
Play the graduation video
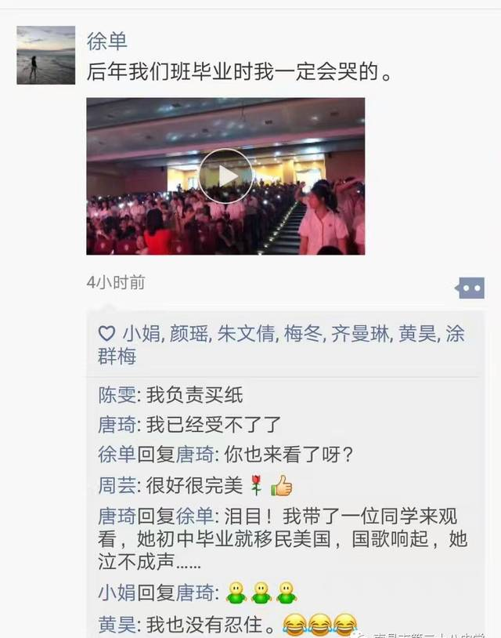point(225,176)
